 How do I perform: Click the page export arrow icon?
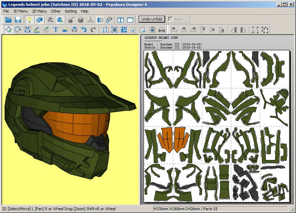143,30
